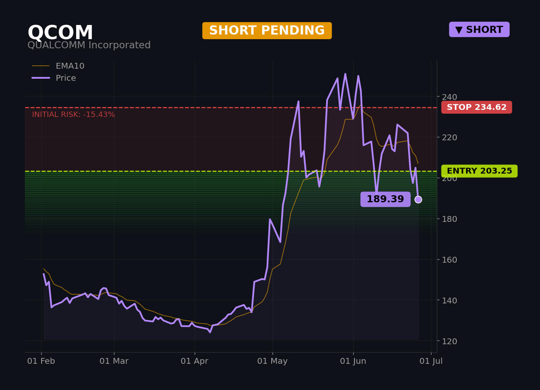Click the 180 price axis label
Viewport: 540px width, 390px height.
pyautogui.click(x=449, y=219)
